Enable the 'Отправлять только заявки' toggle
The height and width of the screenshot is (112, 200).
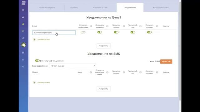coord(83,32)
